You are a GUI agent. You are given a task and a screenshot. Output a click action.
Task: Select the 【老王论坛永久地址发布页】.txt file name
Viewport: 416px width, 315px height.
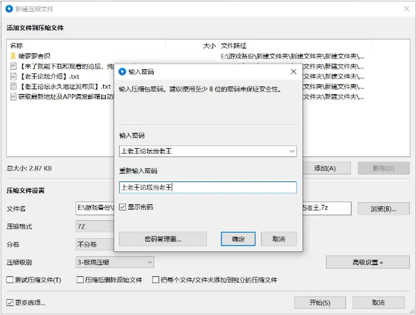(x=65, y=87)
